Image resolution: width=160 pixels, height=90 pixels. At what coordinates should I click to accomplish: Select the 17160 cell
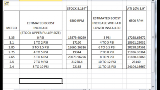77,42
